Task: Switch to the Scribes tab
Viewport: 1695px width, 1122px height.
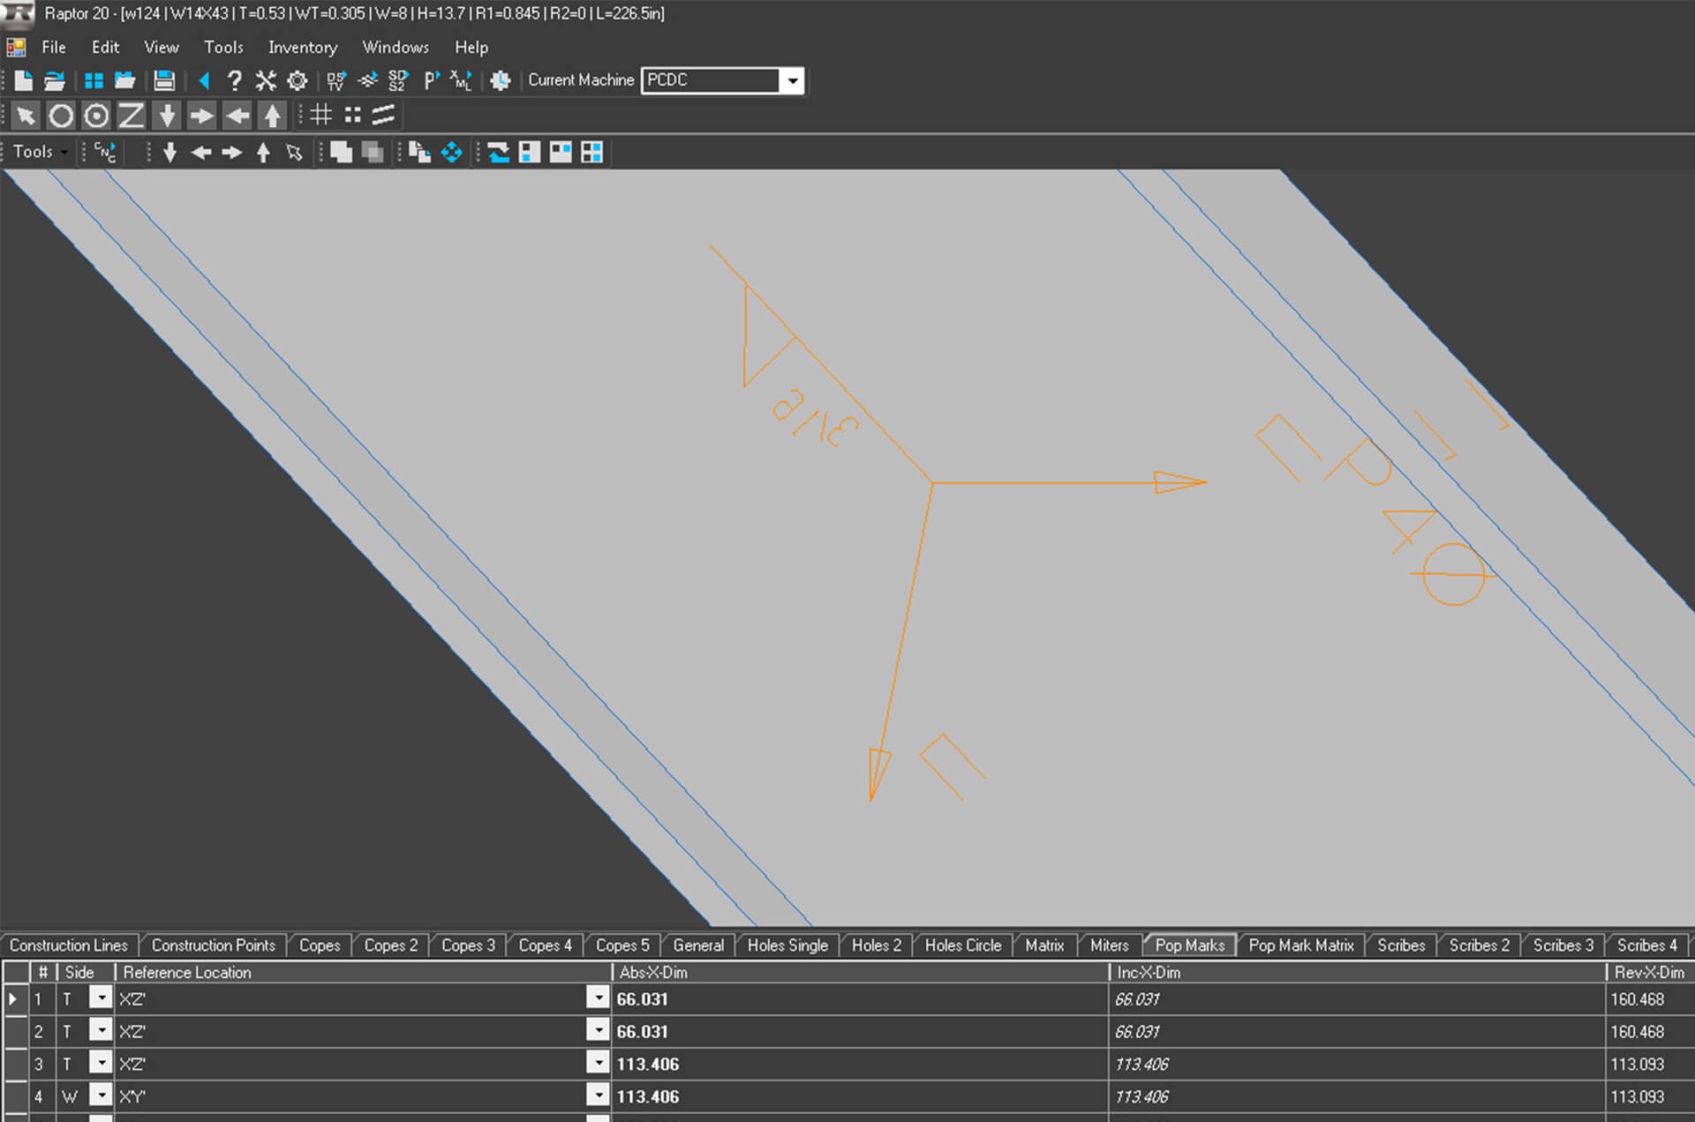Action: 1401,945
